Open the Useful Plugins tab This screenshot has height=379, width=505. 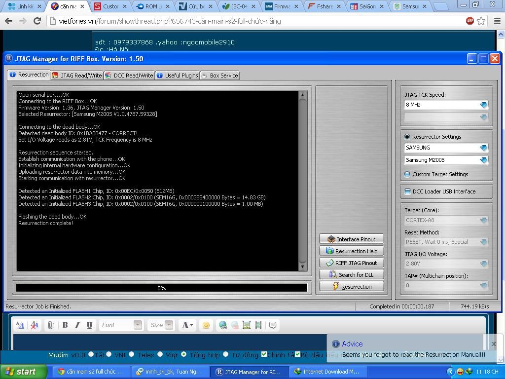tap(177, 76)
